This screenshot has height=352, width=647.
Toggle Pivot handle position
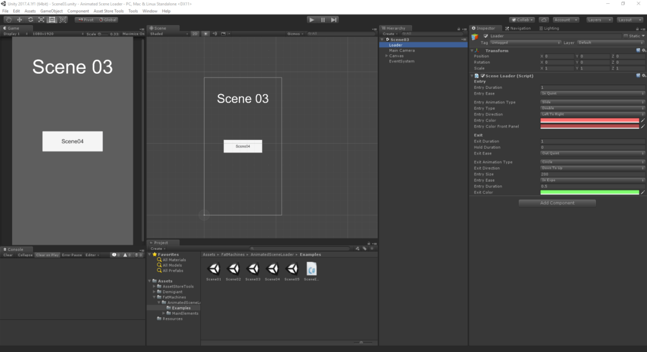86,20
